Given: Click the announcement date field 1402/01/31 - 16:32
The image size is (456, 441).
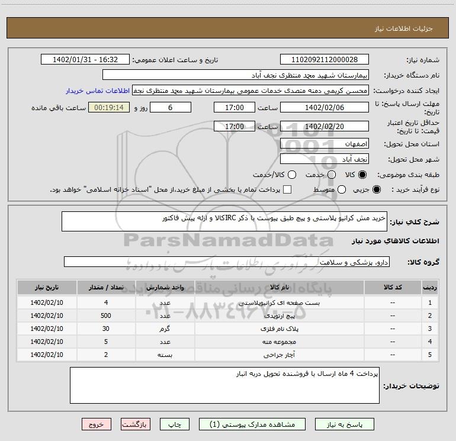Looking at the screenshot, I should (x=85, y=60).
